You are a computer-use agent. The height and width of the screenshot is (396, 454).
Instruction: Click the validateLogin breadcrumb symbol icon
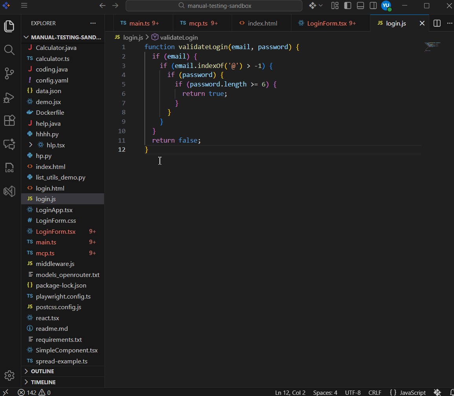pyautogui.click(x=155, y=37)
